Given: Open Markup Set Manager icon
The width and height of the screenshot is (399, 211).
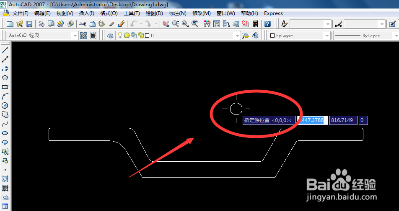Looking at the screenshot, I should click(x=246, y=24).
